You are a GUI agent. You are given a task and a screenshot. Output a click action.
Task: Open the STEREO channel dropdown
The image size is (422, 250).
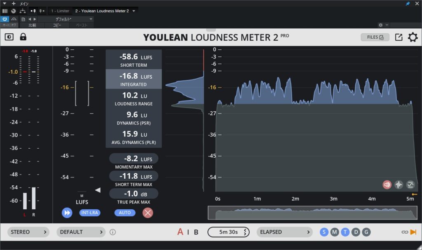point(28,232)
